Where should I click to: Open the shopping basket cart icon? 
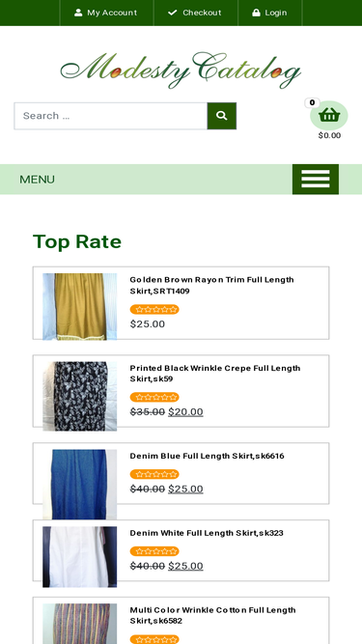[x=329, y=116]
